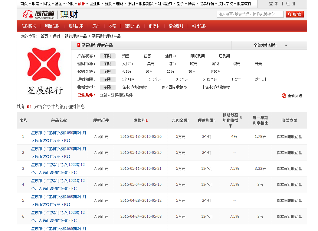Viewport: 318px width, 231px height.
Task: Filter by 保本浮动收益型
Action: 135,87
